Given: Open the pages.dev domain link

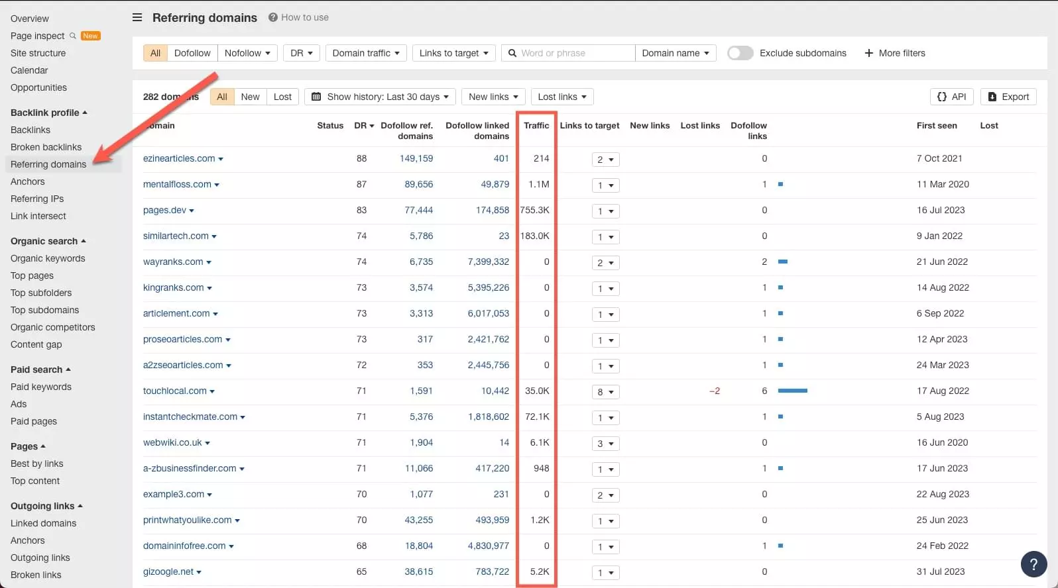Looking at the screenshot, I should (x=164, y=210).
